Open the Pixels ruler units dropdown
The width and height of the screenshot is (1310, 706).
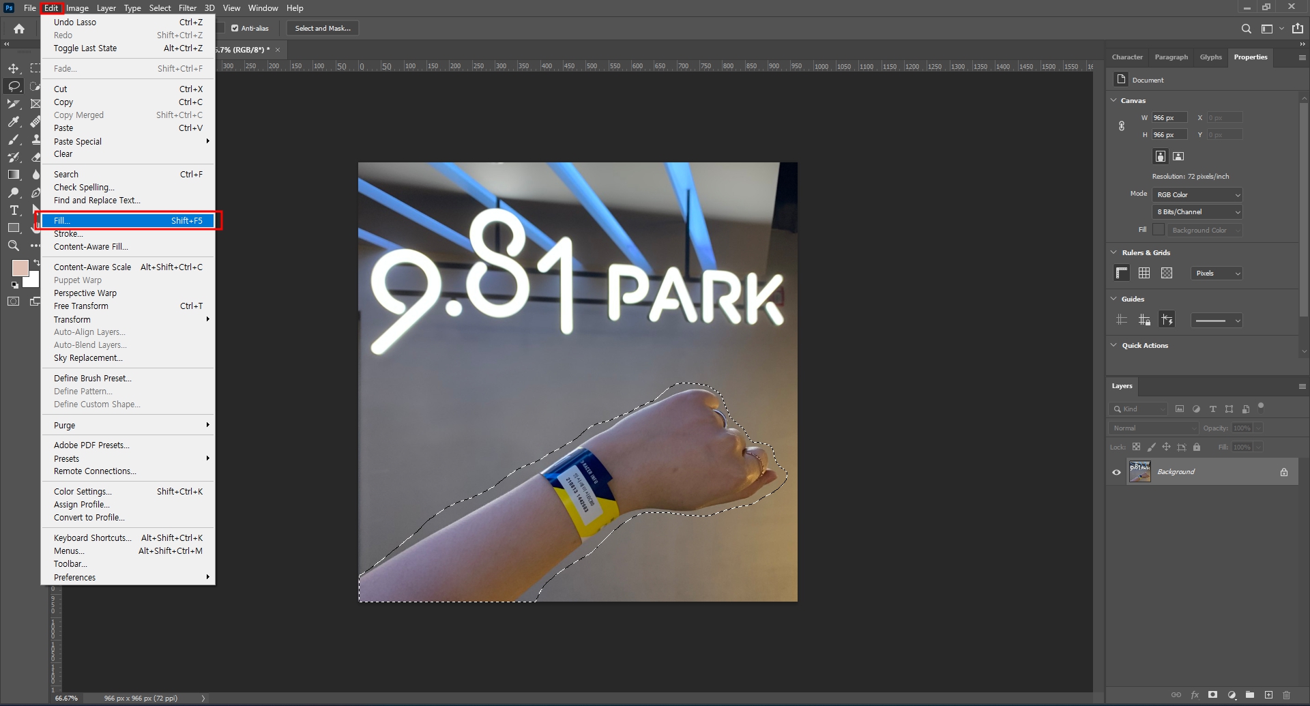[1217, 273]
